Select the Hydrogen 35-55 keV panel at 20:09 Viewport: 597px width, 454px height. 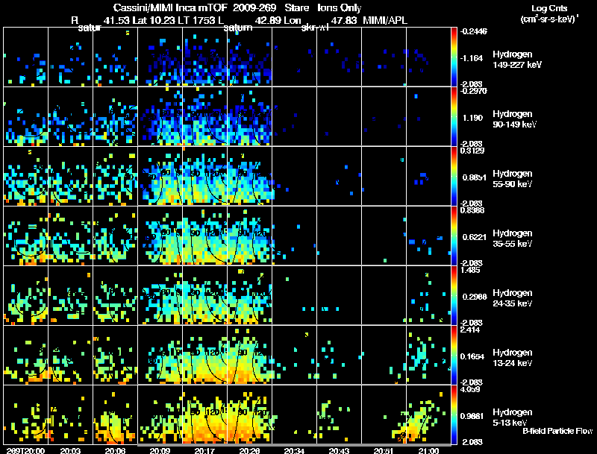(160, 236)
